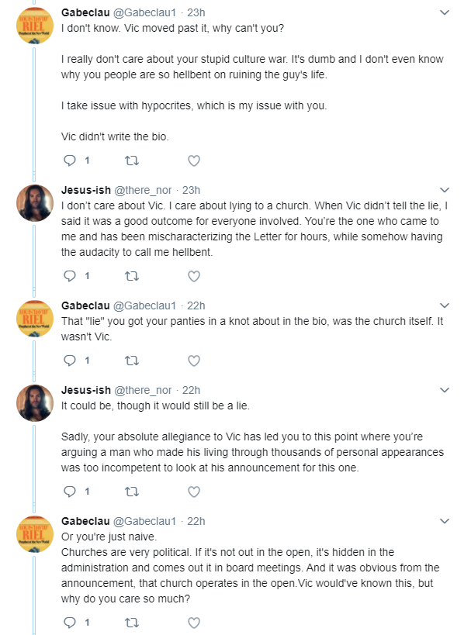
Task: Open the 22h timestamp on 'It could be' tweet
Action: point(191,390)
